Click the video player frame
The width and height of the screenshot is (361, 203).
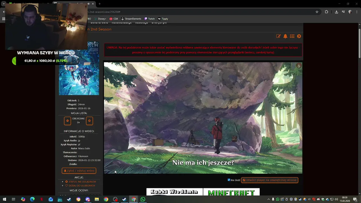click(x=203, y=118)
